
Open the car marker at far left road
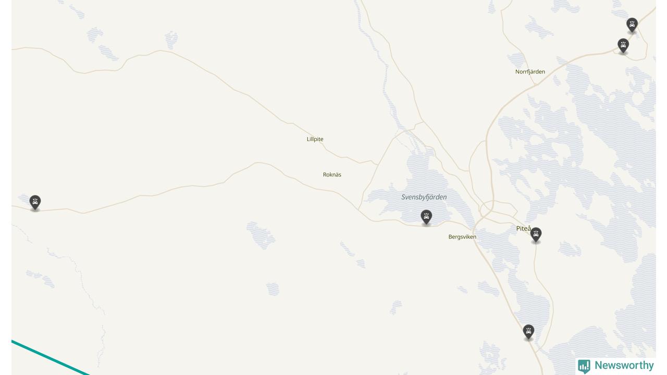(x=35, y=203)
